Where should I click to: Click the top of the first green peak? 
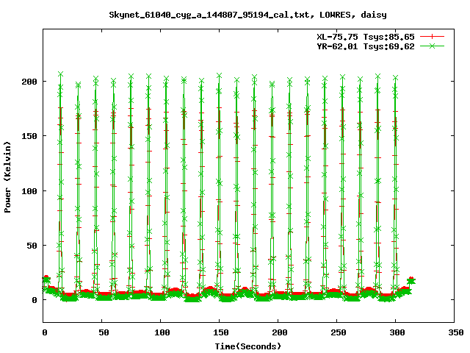point(60,74)
